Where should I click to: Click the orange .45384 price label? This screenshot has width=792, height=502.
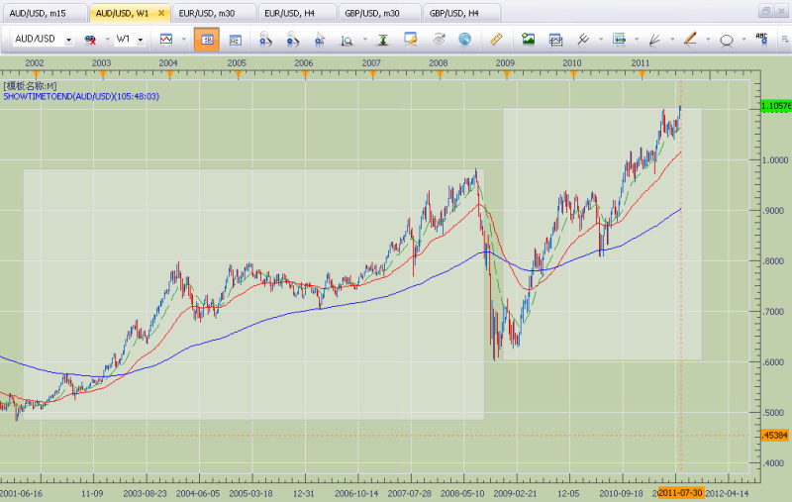775,436
